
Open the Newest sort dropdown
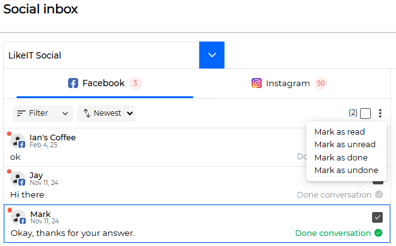pyautogui.click(x=107, y=113)
